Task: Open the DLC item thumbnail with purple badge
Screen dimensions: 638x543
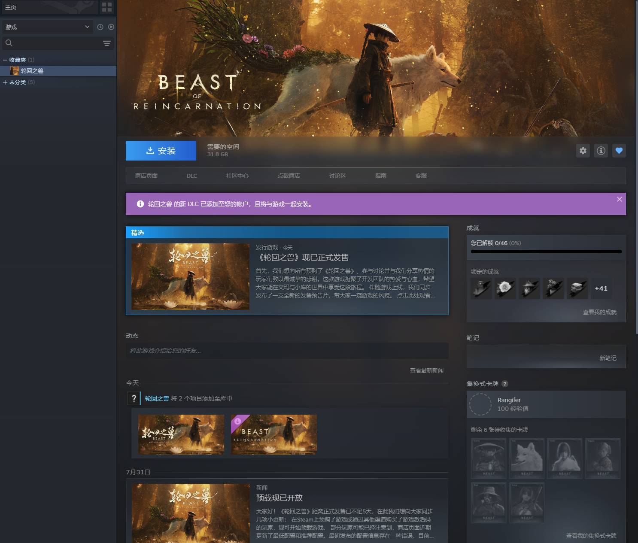Action: click(274, 434)
